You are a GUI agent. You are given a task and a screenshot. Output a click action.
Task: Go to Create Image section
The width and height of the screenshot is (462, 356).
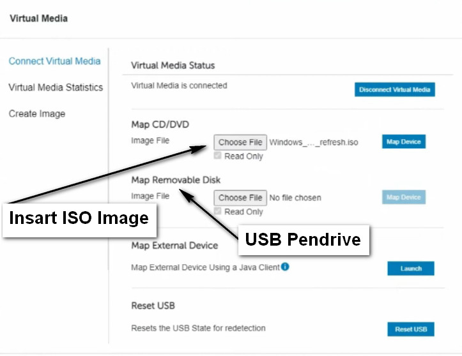[37, 114]
